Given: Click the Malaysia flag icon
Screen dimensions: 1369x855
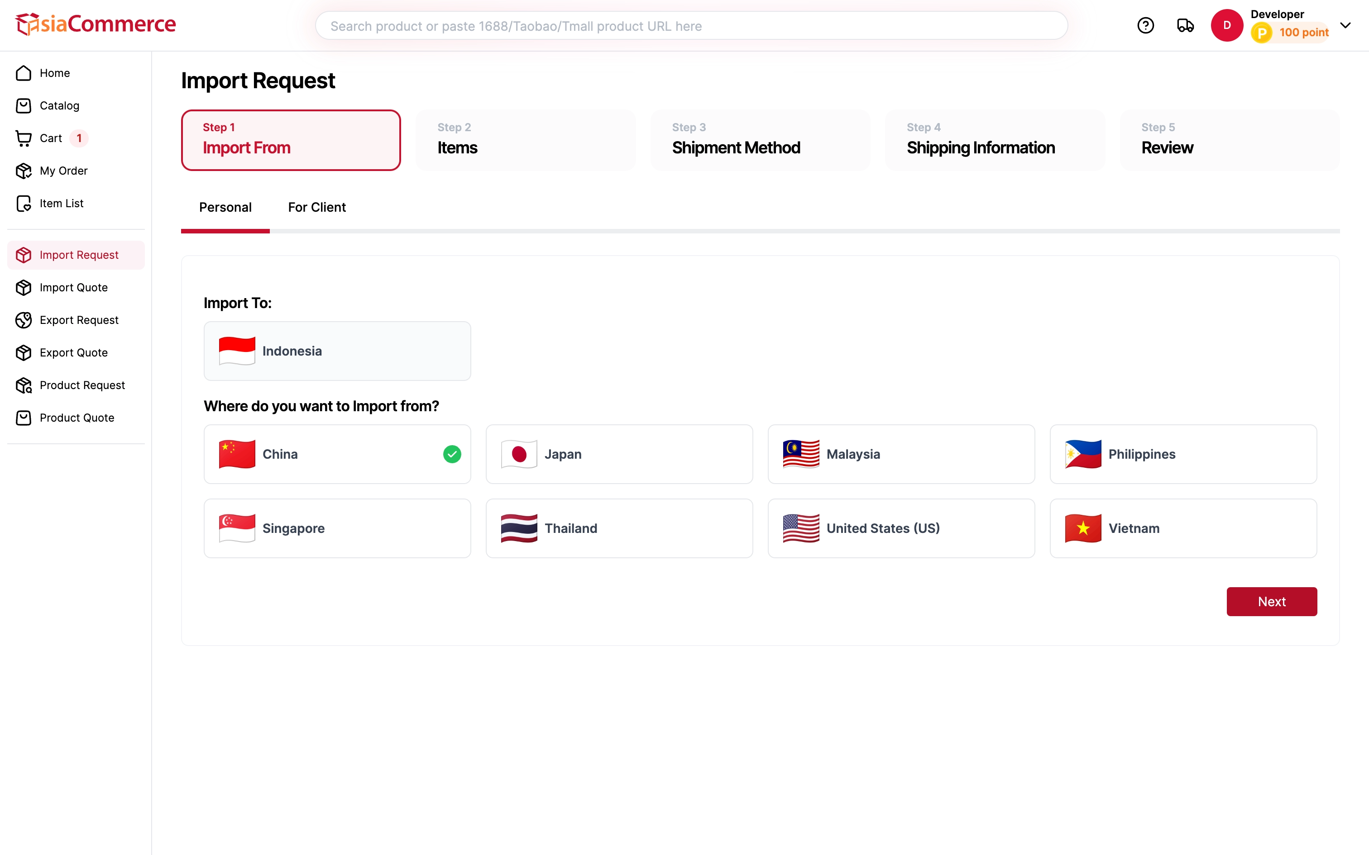Looking at the screenshot, I should point(801,454).
